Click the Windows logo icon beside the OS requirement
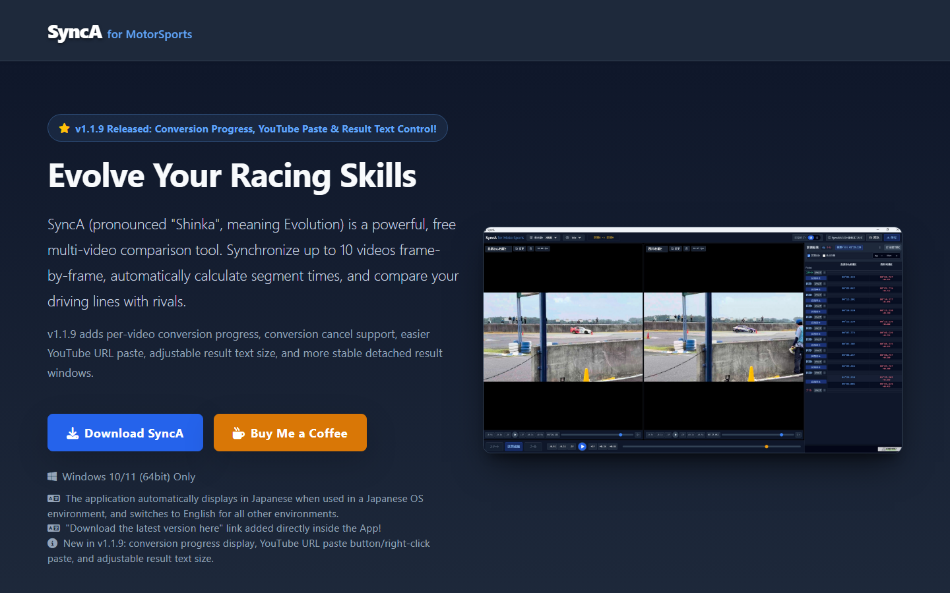The height and width of the screenshot is (593, 950). 52,476
